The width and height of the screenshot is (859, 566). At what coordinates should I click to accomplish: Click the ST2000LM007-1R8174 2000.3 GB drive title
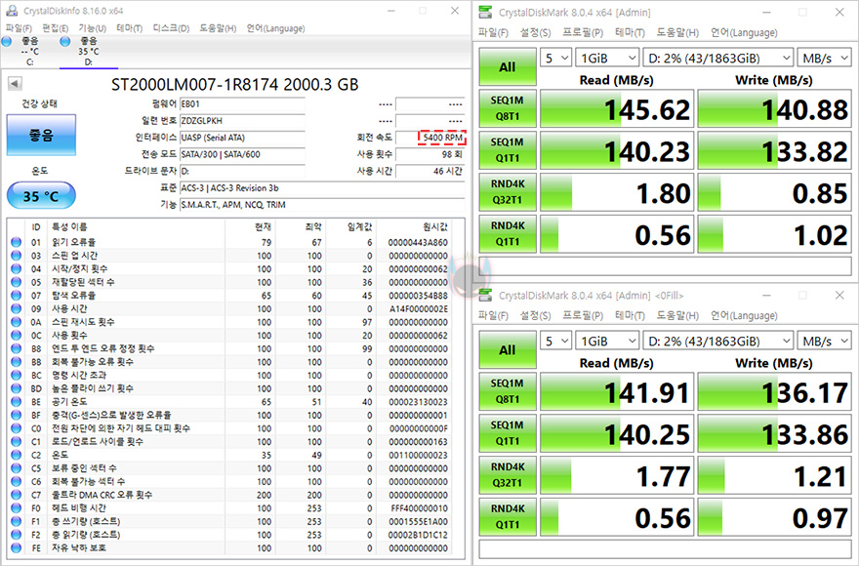(x=234, y=84)
